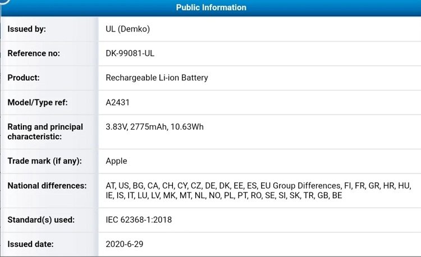Viewport: 421px width, 257px height.
Task: Click the 3.83V, 2775mAh, 10.63Wh rating
Action: (154, 127)
